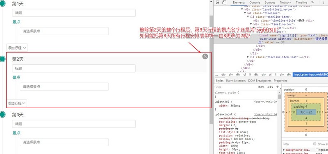This screenshot has height=154, width=328.
Task: Focus 请选择景点 field in day 1
Action: click(x=64, y=31)
